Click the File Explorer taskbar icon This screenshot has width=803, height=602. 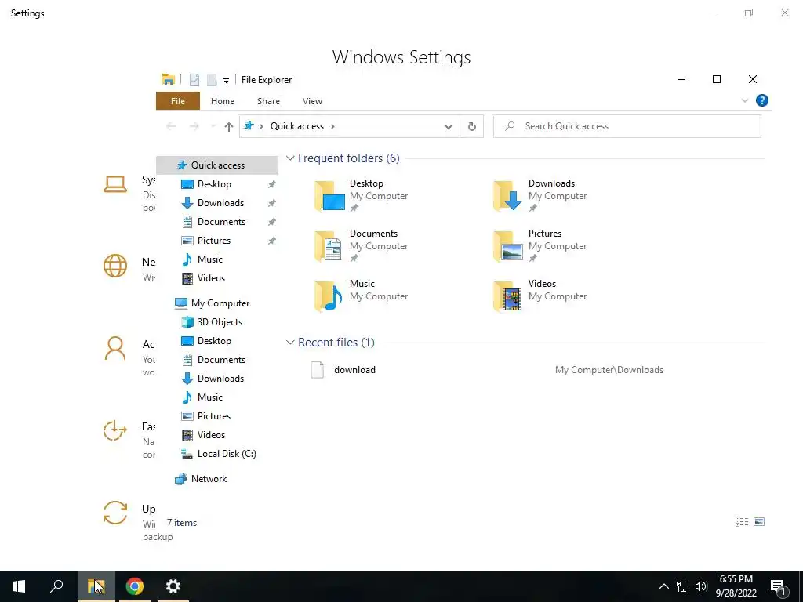click(x=96, y=586)
